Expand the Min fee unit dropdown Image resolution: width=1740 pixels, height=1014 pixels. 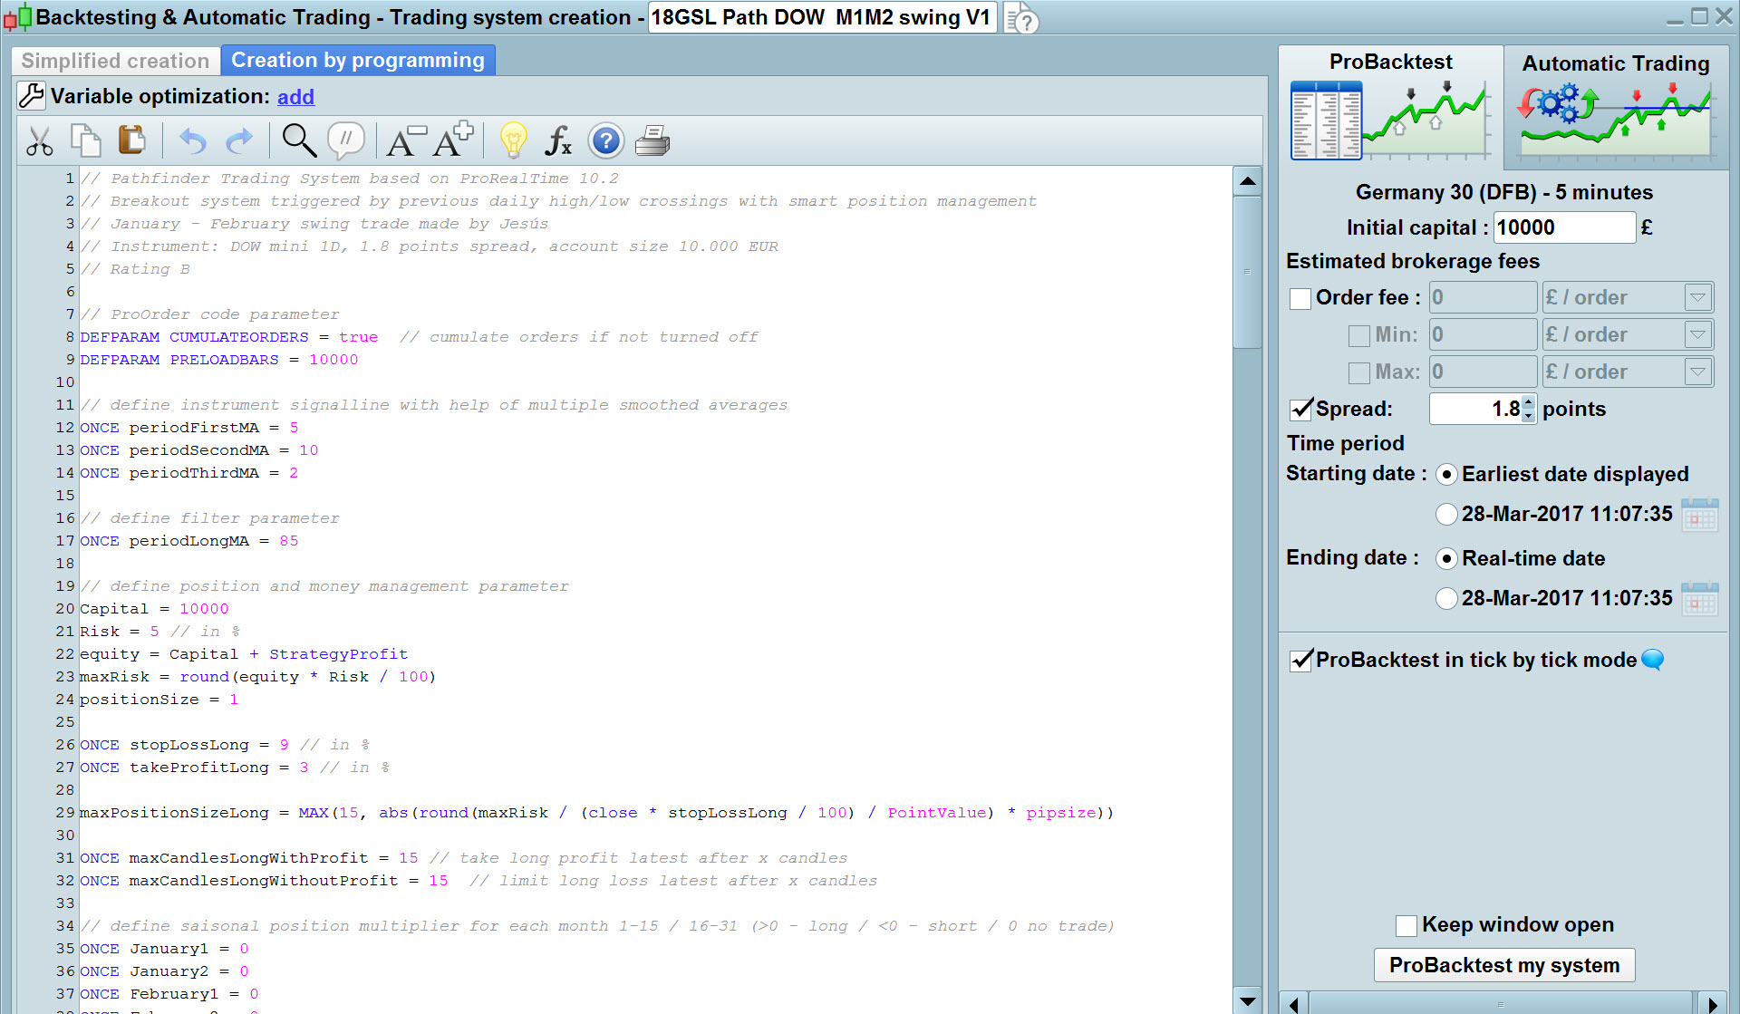(1697, 334)
